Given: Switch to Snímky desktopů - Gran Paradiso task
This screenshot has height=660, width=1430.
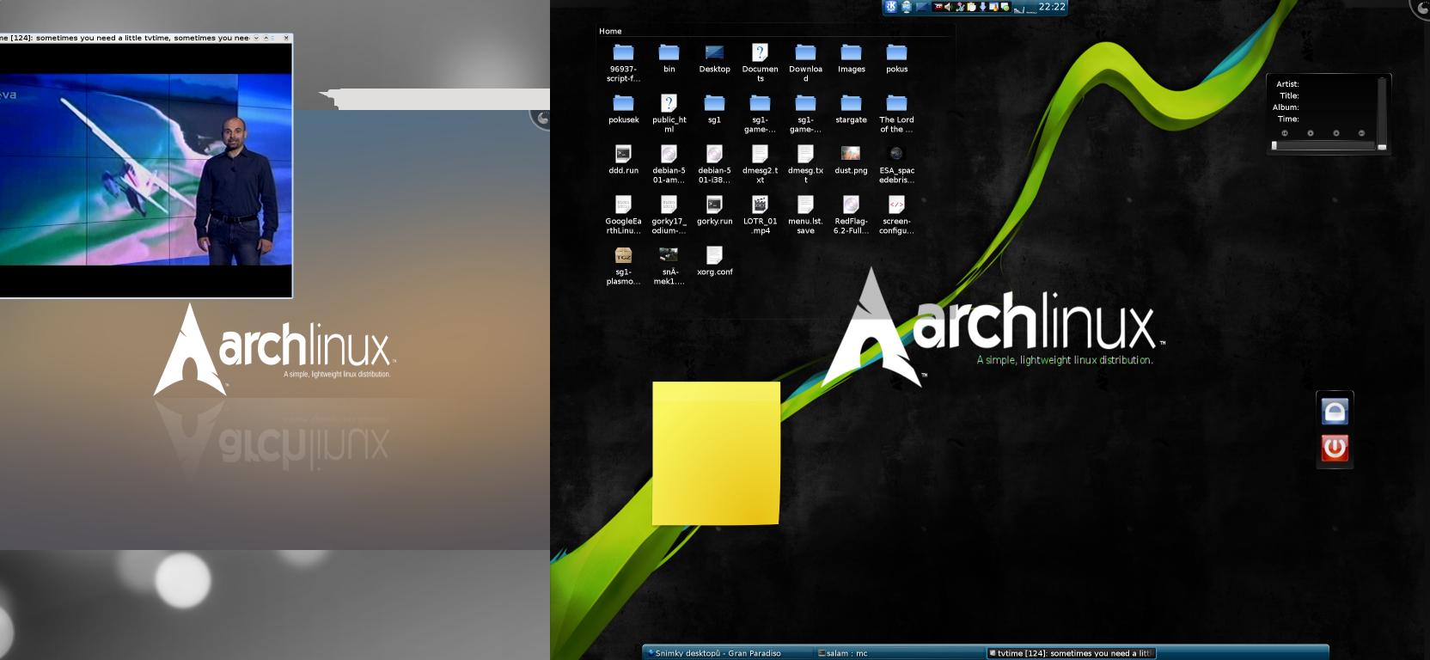Looking at the screenshot, I should coord(729,653).
